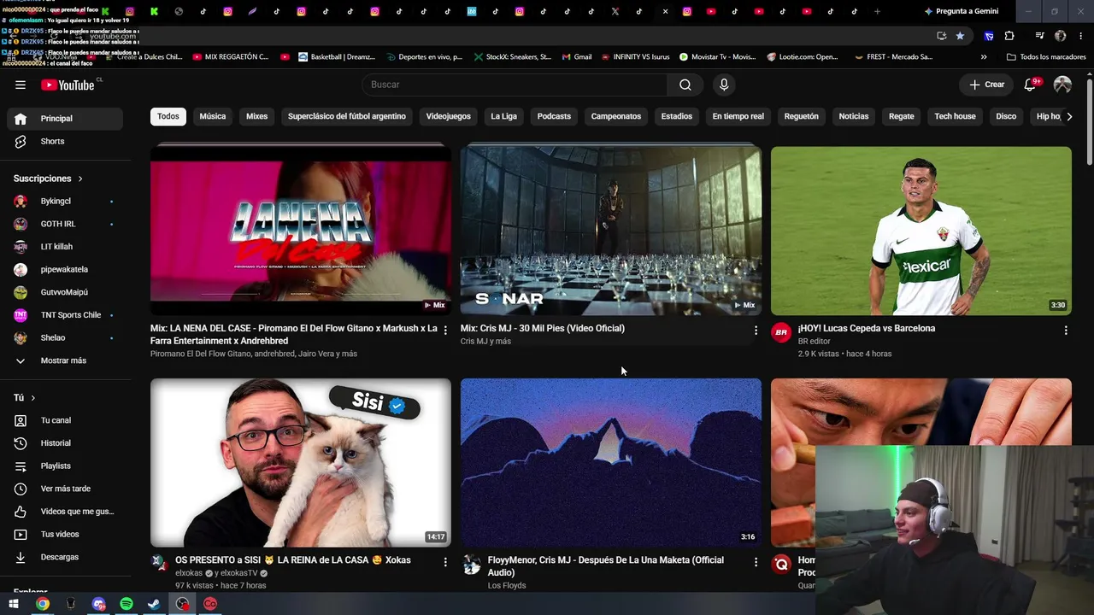The height and width of the screenshot is (615, 1094).
Task: Open the Gmail bookmark
Action: (x=577, y=57)
